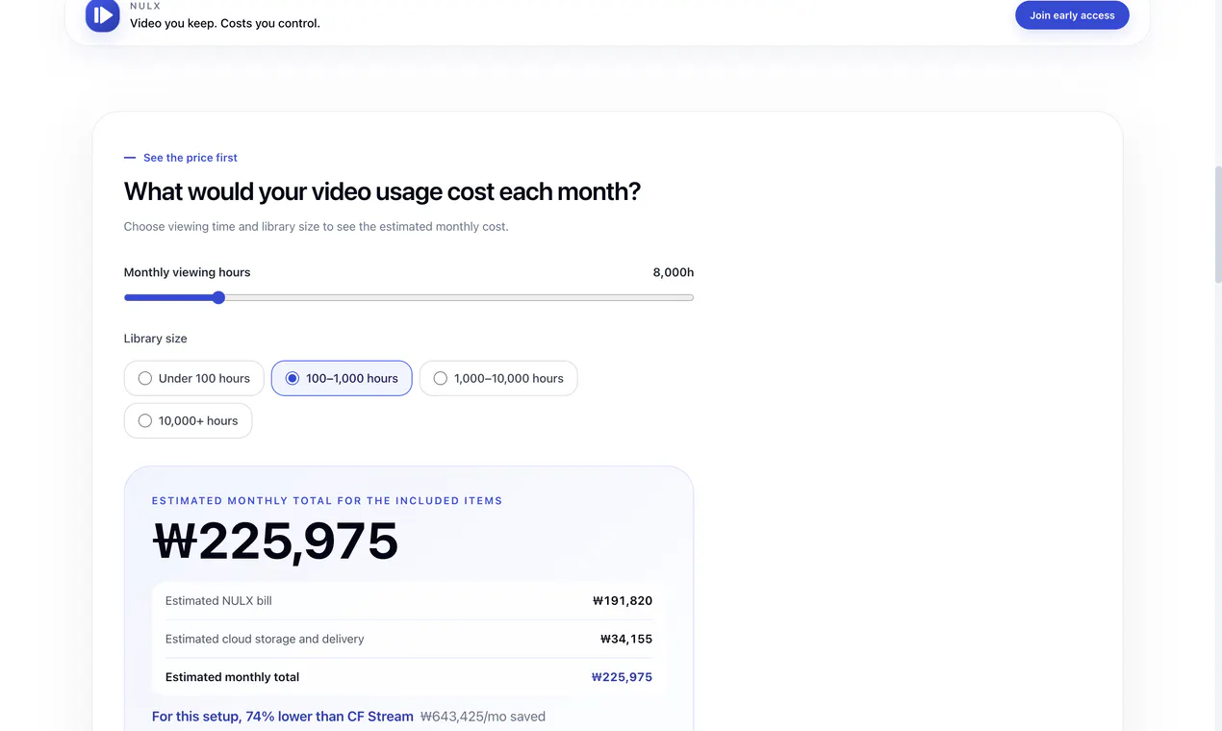This screenshot has width=1222, height=731.
Task: Click the Estimated cloud storage and delivery label
Action: pyautogui.click(x=265, y=639)
